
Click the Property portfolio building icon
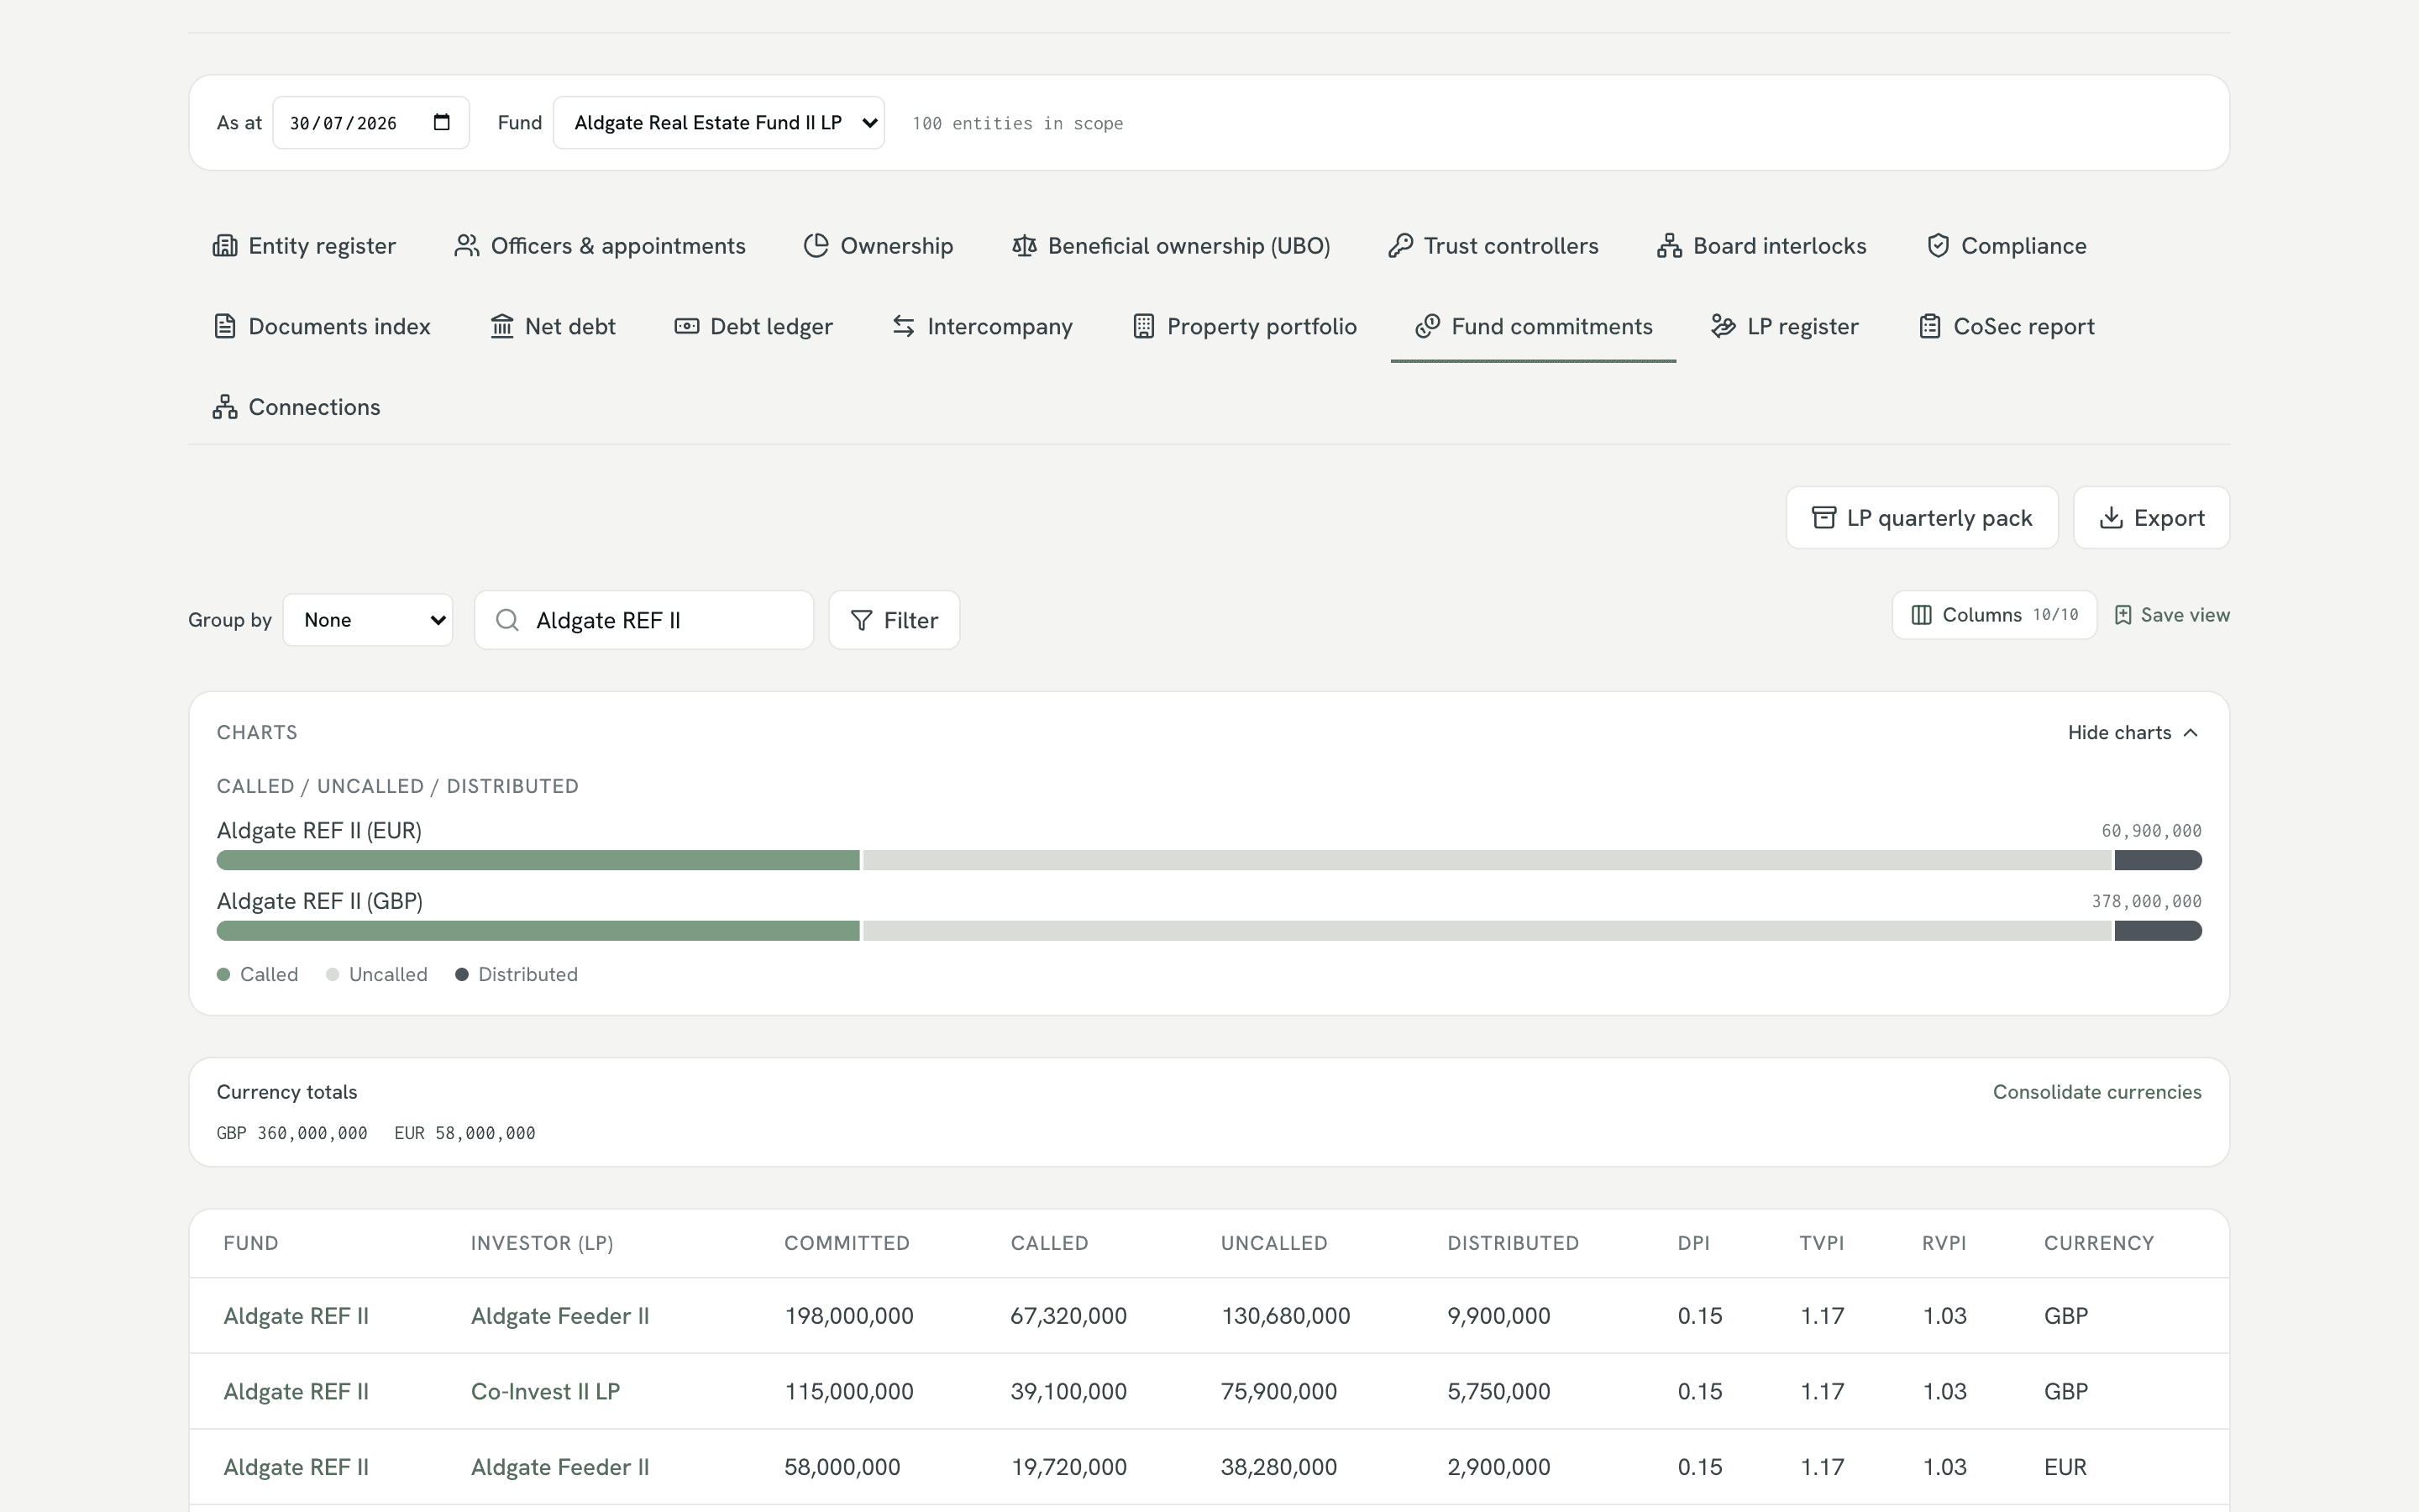1143,326
